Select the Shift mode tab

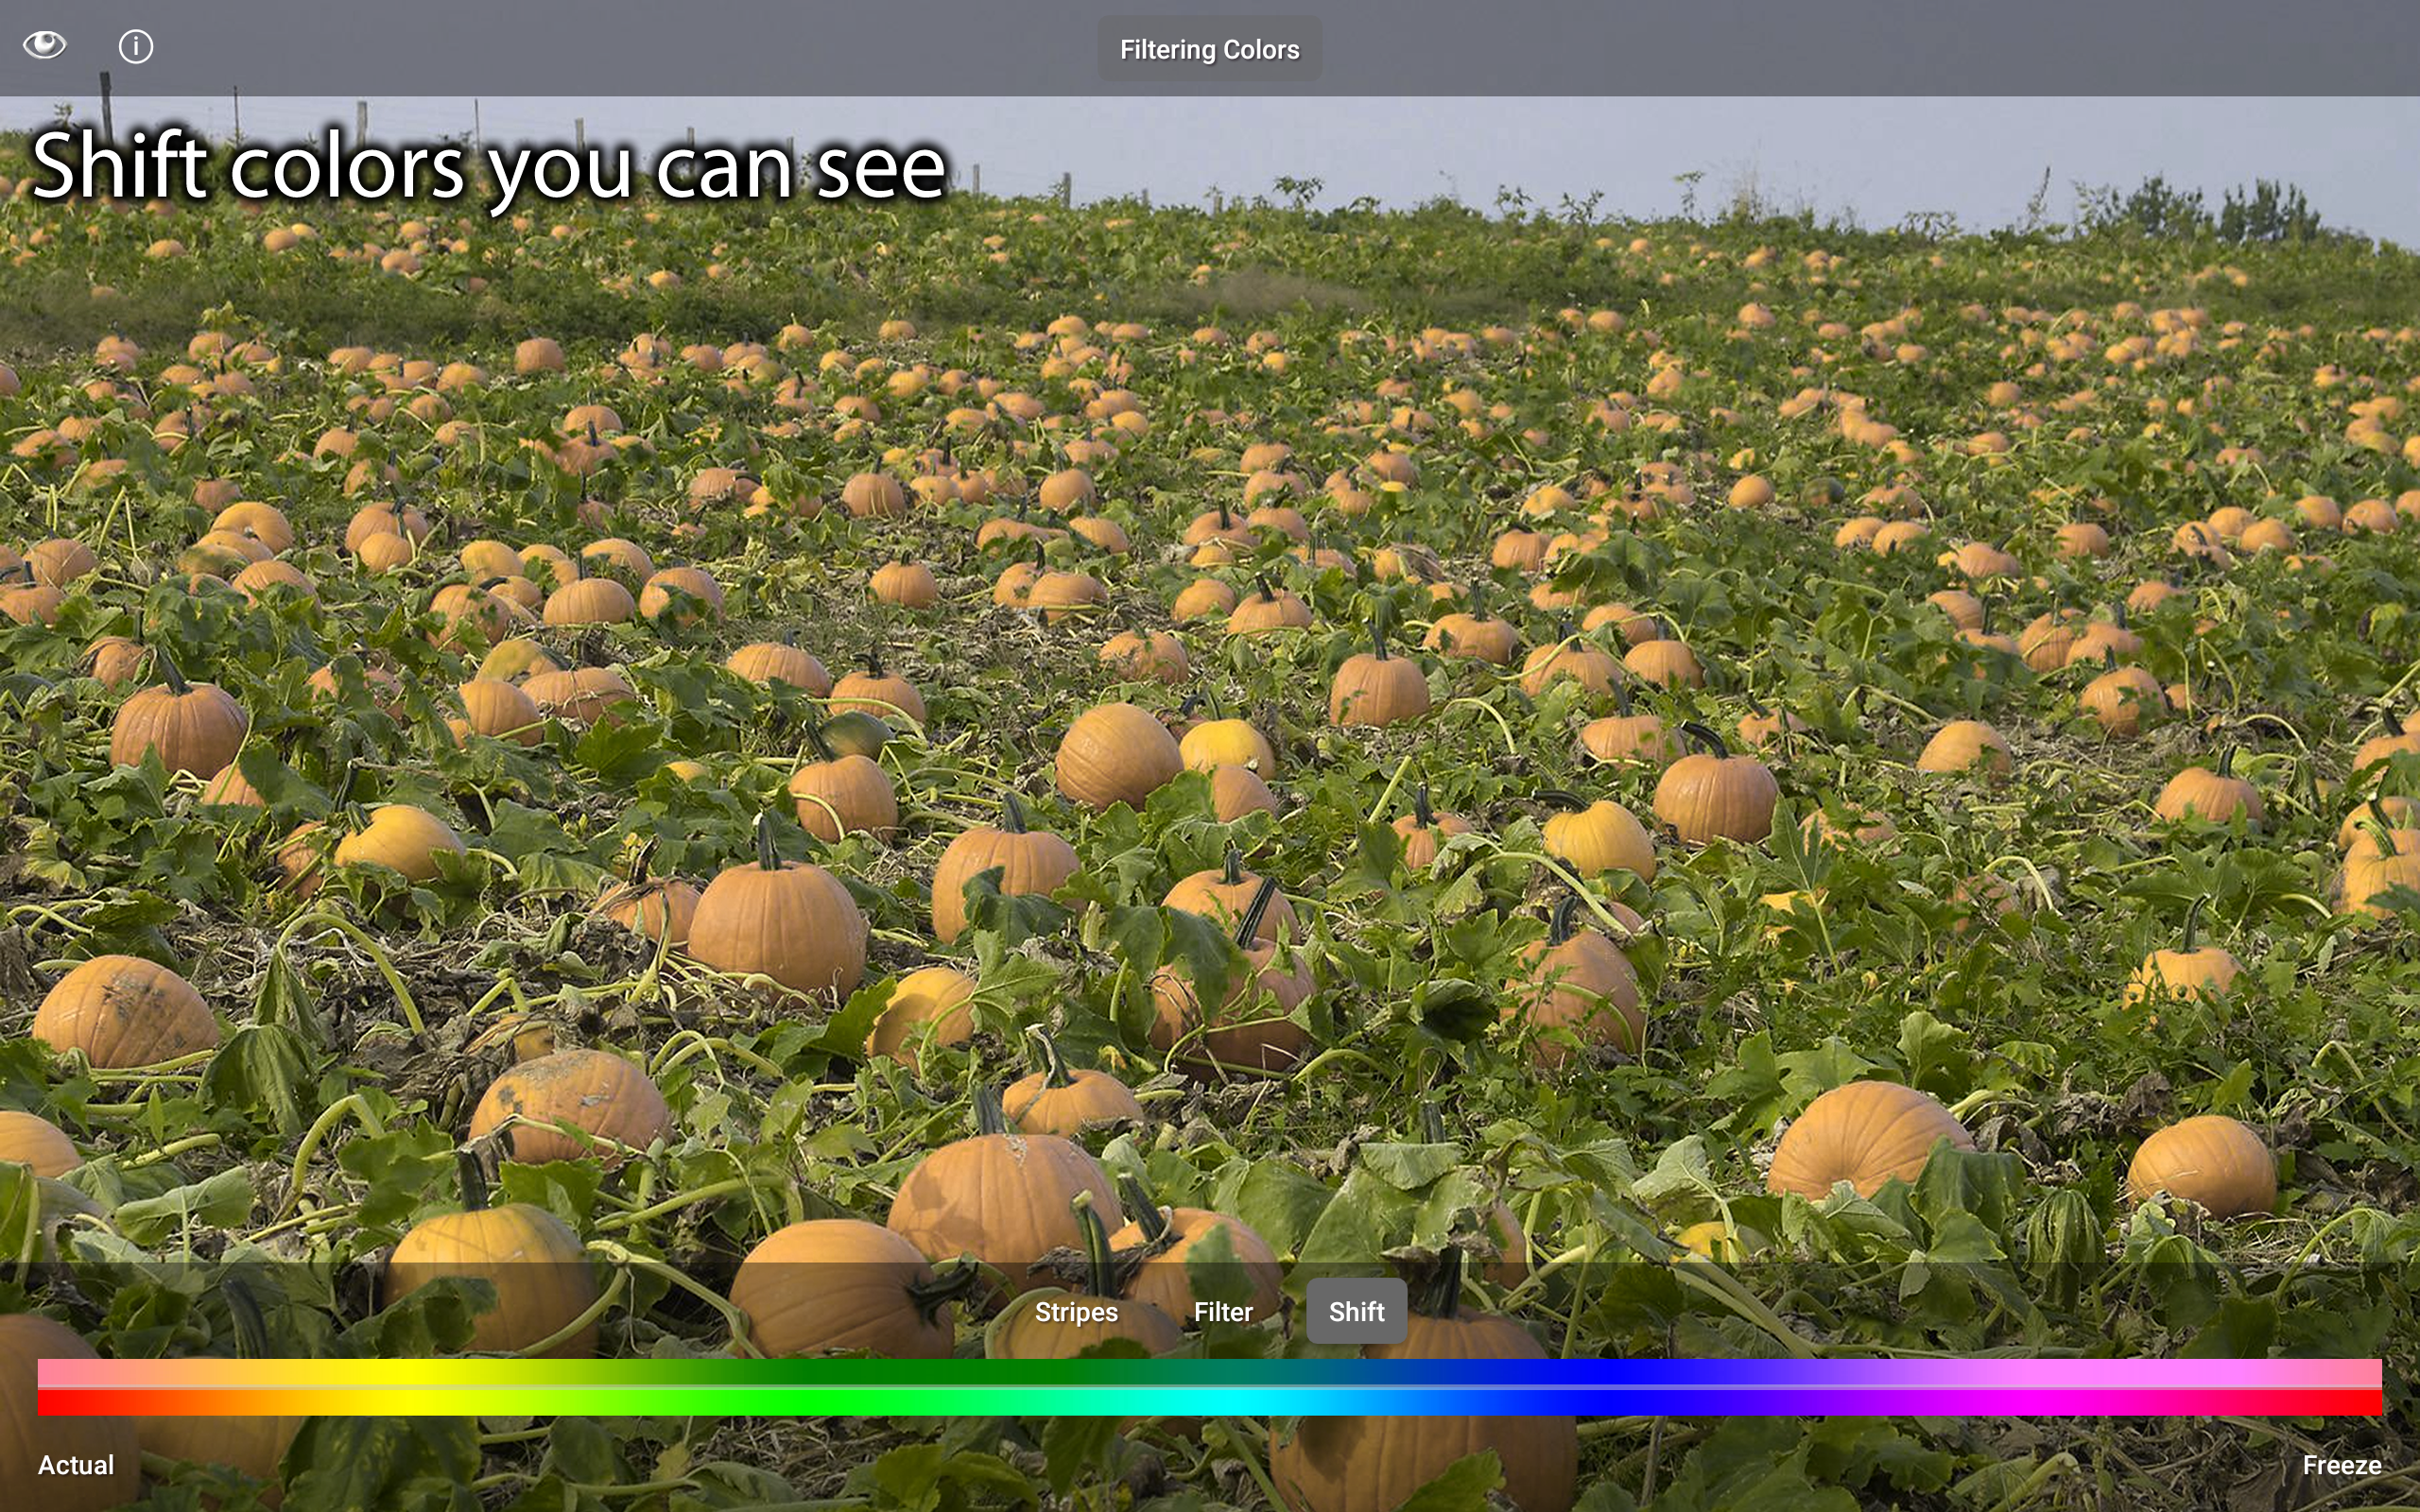click(x=1356, y=1312)
